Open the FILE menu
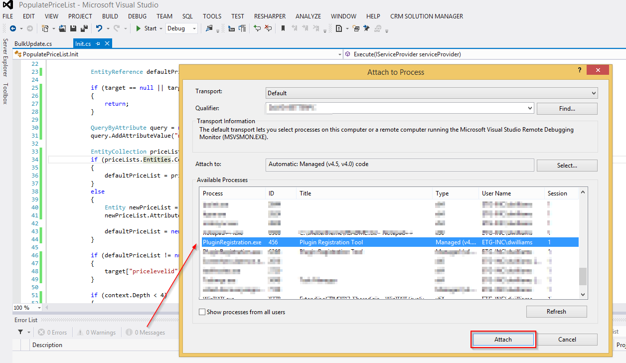Viewport: 626px width, 363px height. 8,16
